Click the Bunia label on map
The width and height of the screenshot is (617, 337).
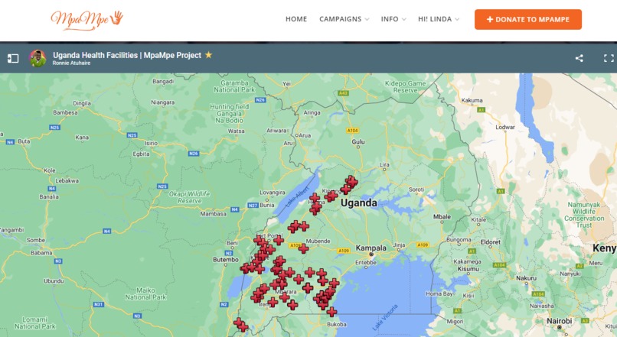(267, 205)
